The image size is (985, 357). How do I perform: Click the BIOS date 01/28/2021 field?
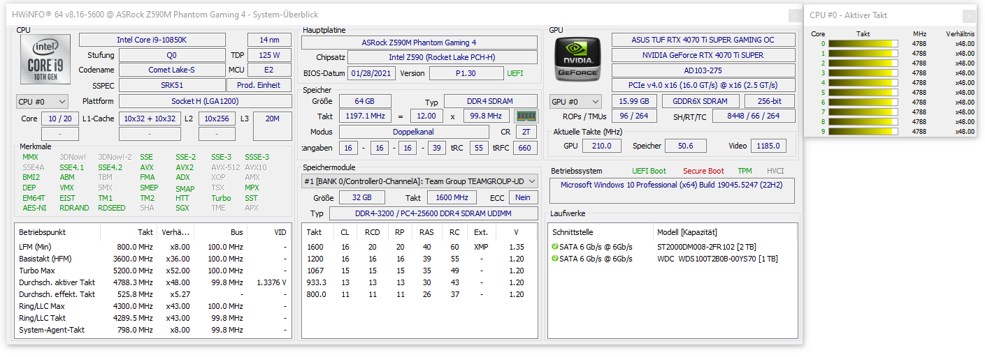(x=371, y=73)
